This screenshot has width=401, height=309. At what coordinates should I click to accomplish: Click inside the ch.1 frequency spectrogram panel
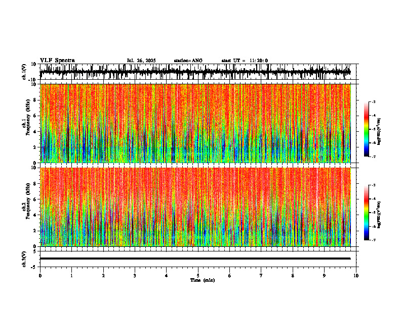coord(195,123)
